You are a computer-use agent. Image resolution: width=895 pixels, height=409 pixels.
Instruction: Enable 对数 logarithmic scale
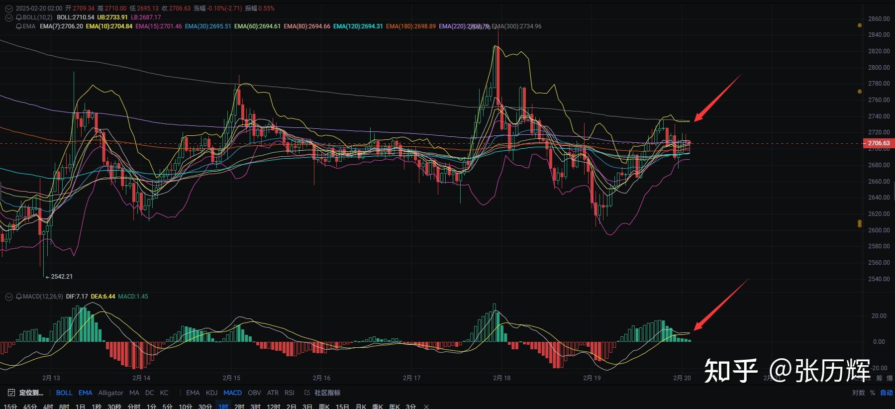[859, 393]
